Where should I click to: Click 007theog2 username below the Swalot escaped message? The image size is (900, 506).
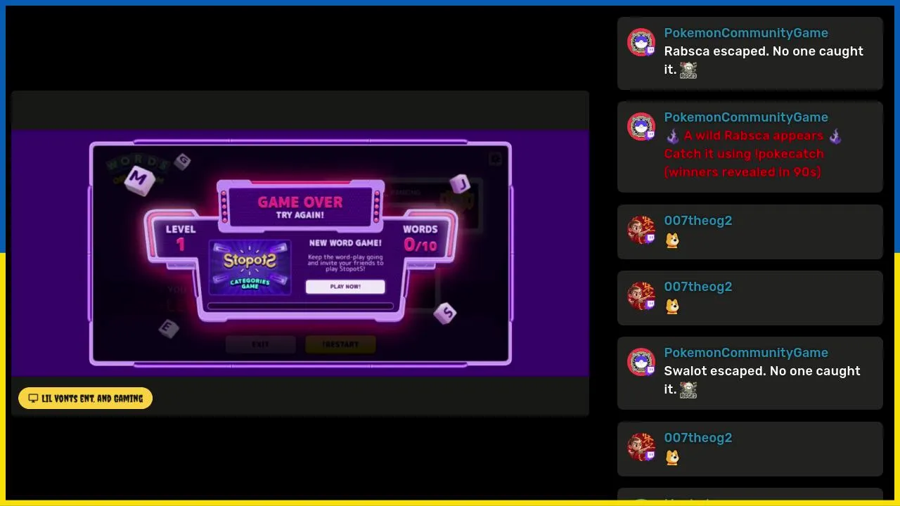tap(698, 438)
